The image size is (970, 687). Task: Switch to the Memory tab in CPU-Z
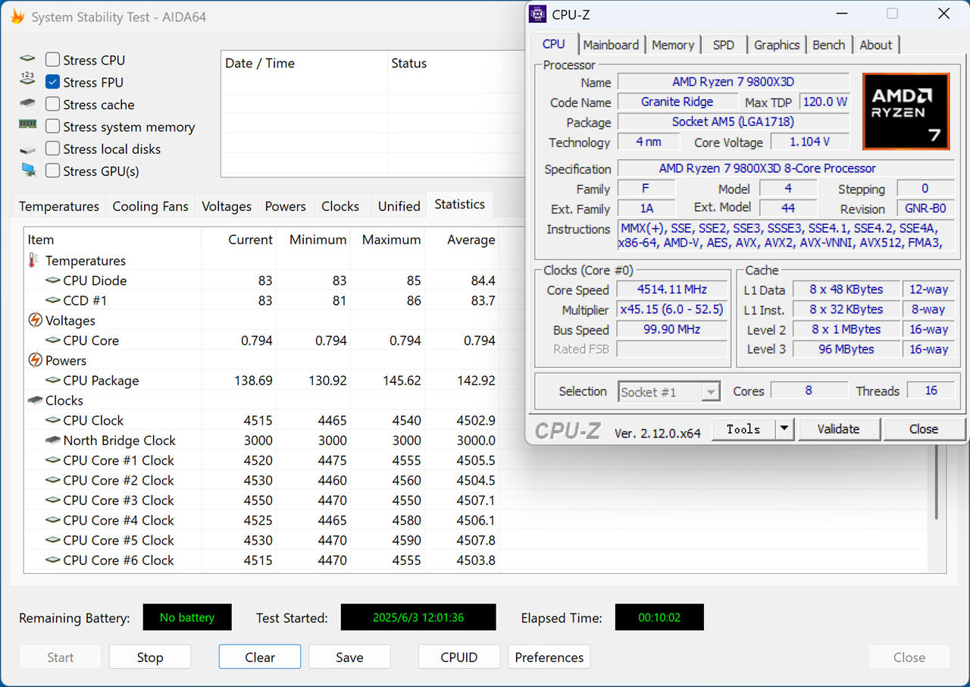673,45
